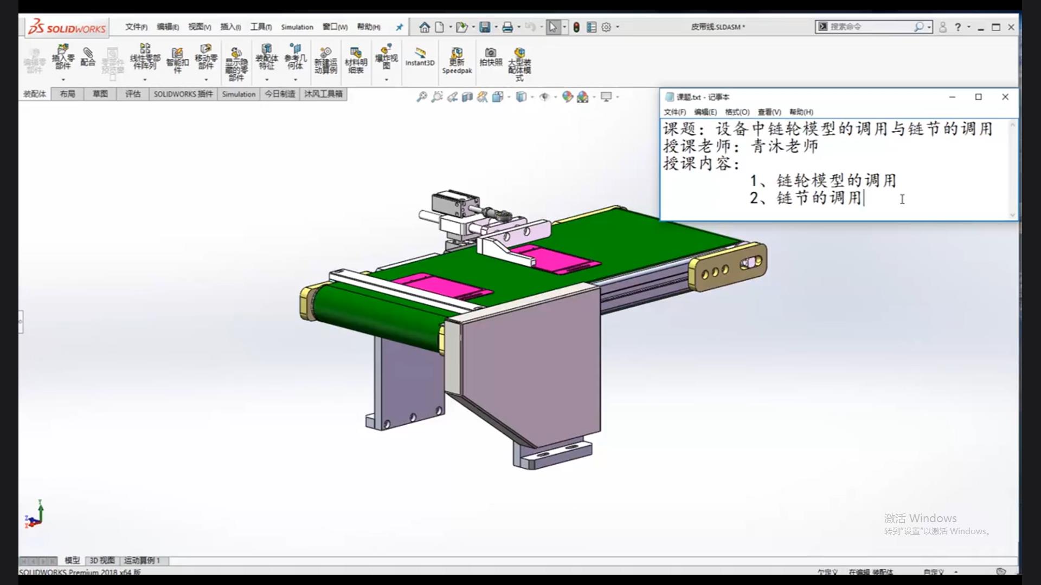
Task: Open the Display Style icon
Action: [x=521, y=97]
